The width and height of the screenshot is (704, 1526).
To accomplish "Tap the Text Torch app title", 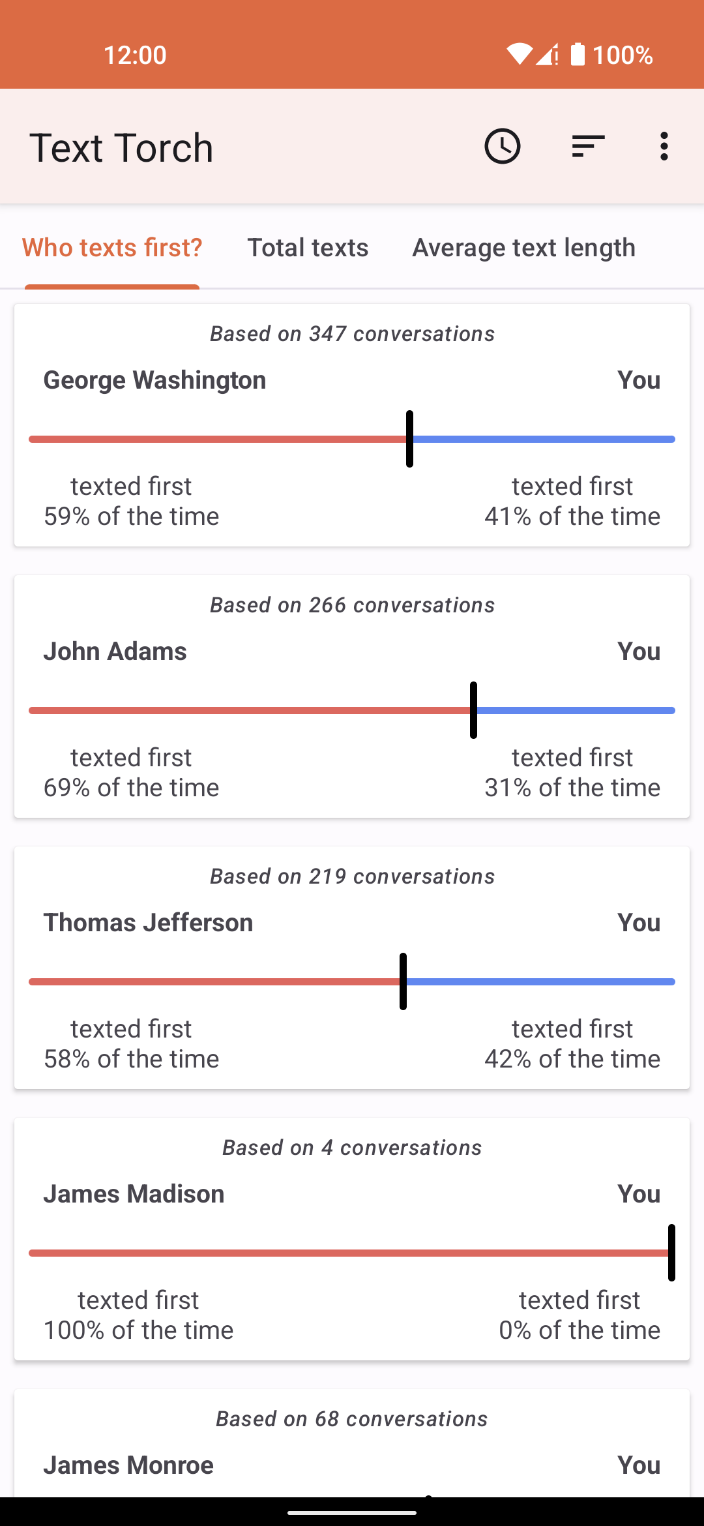I will click(121, 147).
